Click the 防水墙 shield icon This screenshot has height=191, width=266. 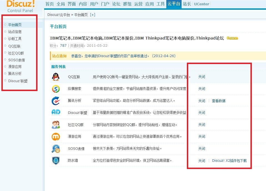click(56, 161)
